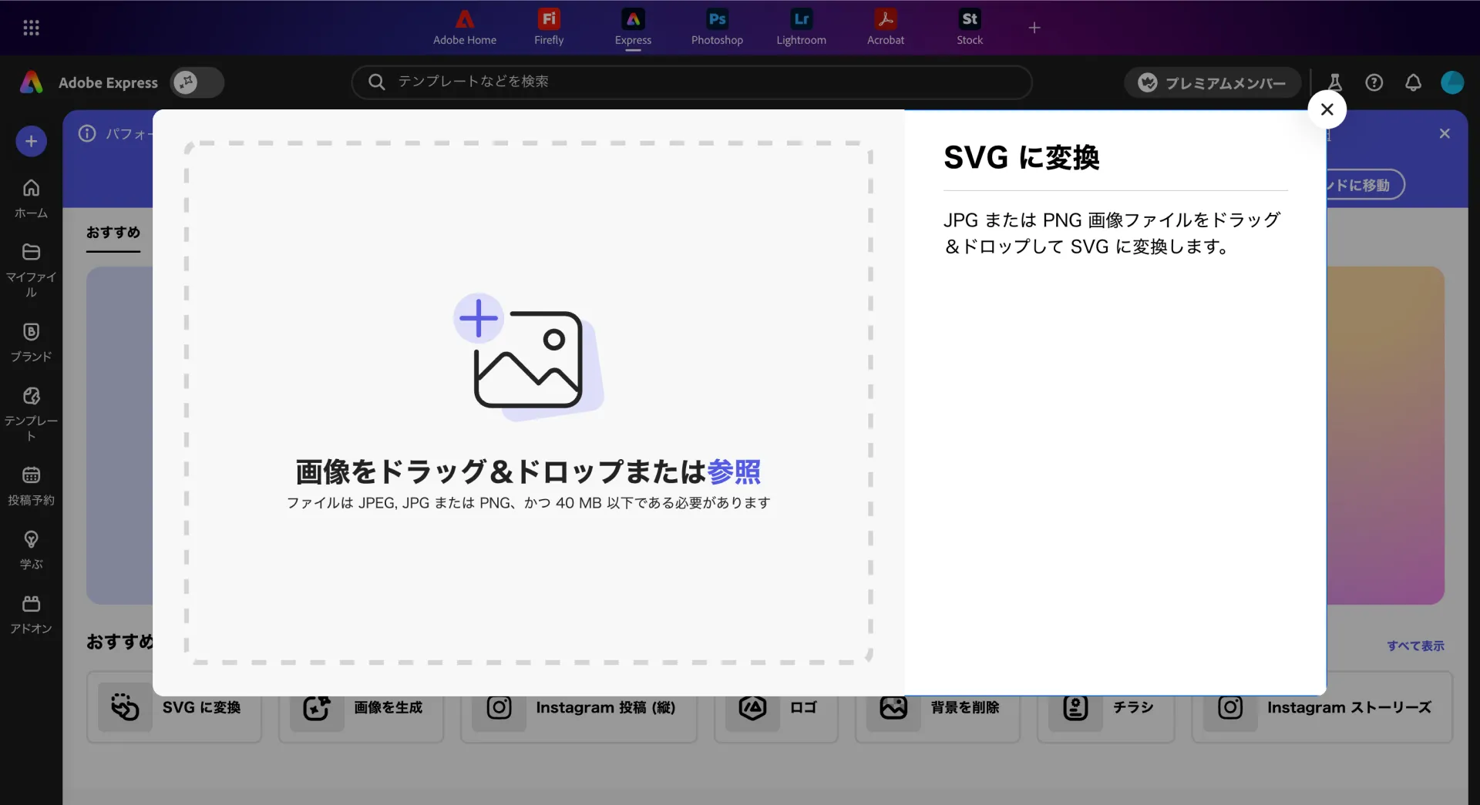Click the プレミアムメンバー button
The image size is (1480, 805).
tap(1212, 82)
